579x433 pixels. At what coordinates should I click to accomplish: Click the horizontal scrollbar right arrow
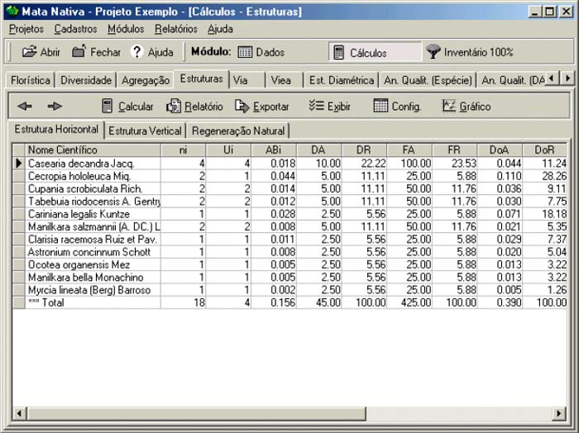(557, 412)
